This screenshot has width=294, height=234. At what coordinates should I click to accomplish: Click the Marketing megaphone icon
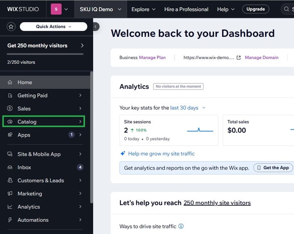click(x=10, y=193)
